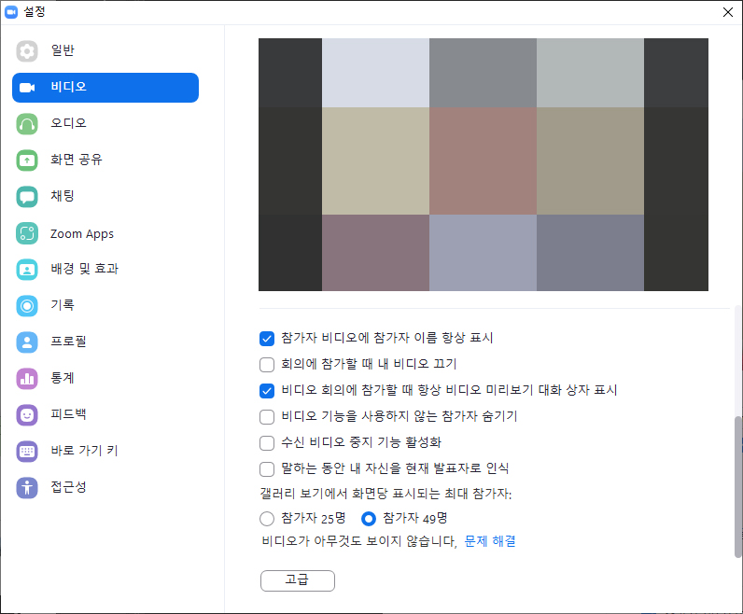Open the 바로 가기 키 keyboard icon
This screenshot has height=614, width=743.
pos(27,451)
